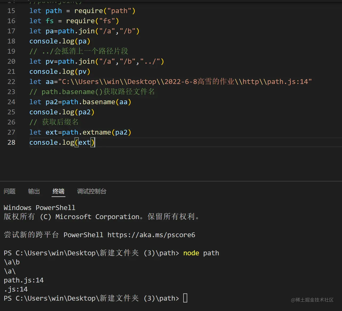The height and width of the screenshot is (311, 342).
Task: Click the comment about ../抵消路径片段
Action: (79, 51)
